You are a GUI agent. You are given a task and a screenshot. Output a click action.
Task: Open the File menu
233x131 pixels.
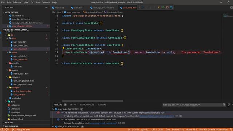coord(3,3)
